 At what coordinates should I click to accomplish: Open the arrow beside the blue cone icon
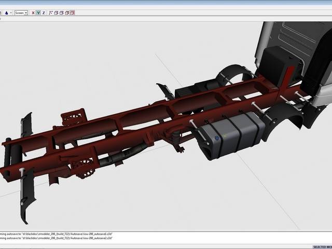(x=11, y=12)
